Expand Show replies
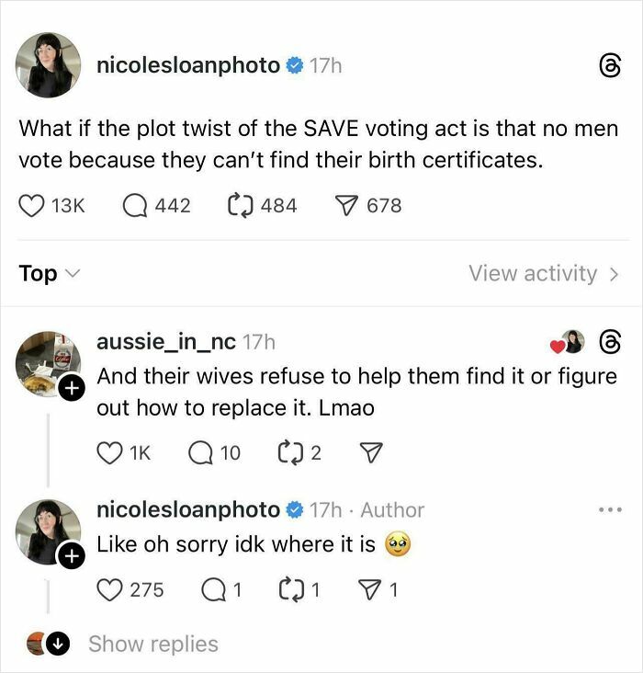Screen dimensions: 643x673 tap(152, 644)
